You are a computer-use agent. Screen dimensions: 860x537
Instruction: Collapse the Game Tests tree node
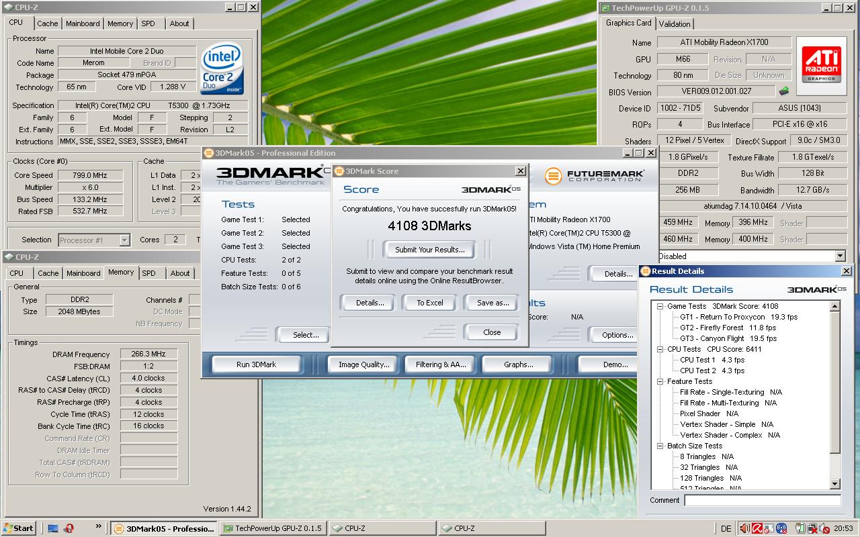(x=660, y=306)
